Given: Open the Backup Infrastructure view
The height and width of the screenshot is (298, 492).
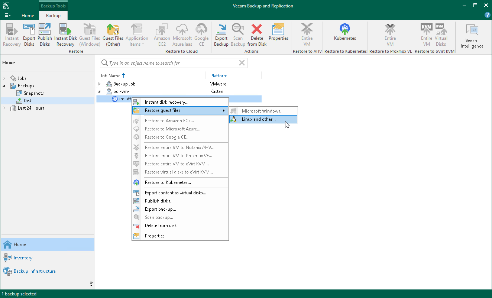Looking at the screenshot, I should tap(47, 271).
